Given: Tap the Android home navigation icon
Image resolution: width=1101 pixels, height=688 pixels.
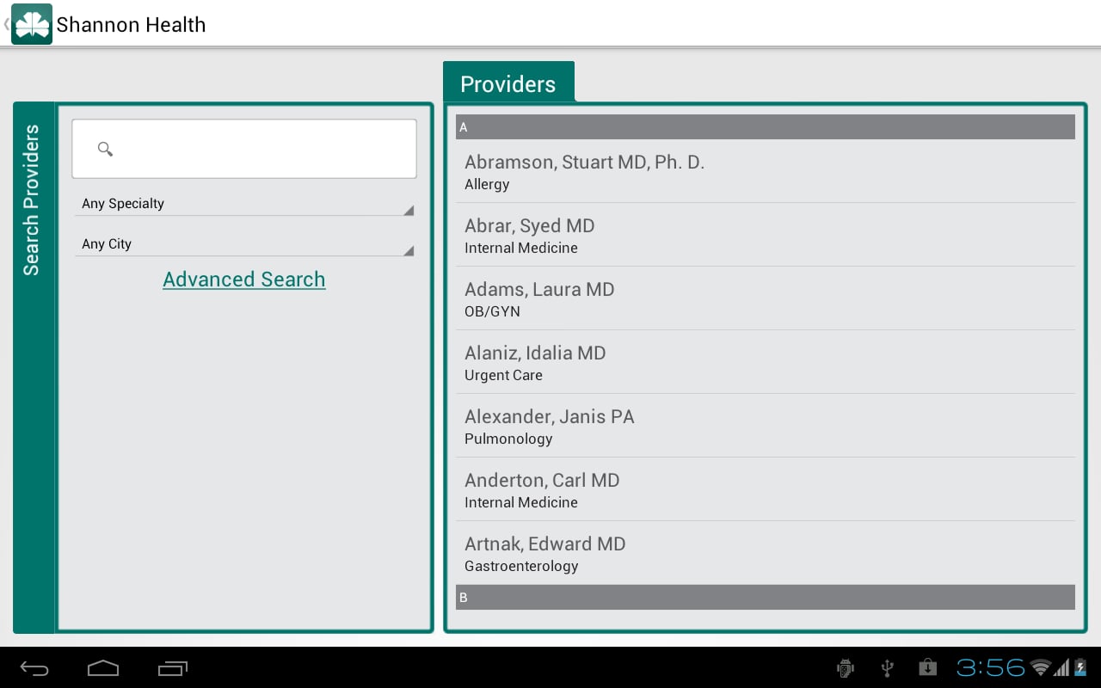Looking at the screenshot, I should pyautogui.click(x=103, y=668).
